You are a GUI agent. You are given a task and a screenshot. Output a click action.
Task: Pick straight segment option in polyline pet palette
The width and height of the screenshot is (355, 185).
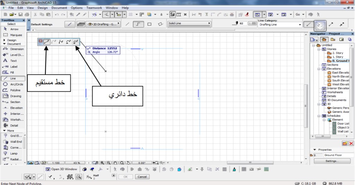(x=47, y=41)
